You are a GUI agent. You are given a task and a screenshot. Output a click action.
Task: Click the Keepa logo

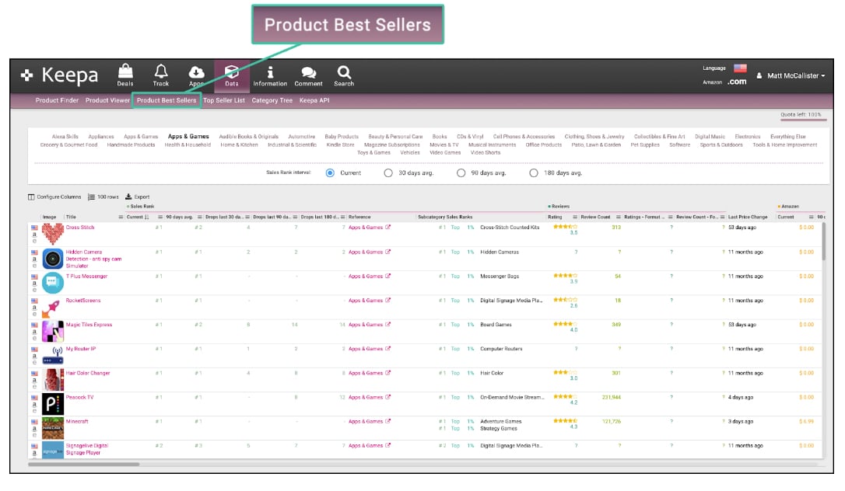[x=60, y=75]
